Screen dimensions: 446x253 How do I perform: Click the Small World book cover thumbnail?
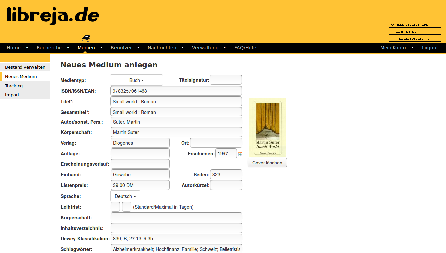pos(267,127)
